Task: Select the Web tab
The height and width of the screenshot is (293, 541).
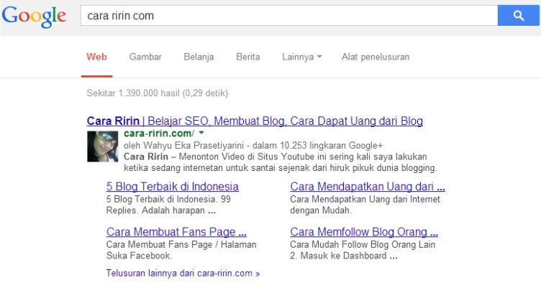Action: pos(96,57)
